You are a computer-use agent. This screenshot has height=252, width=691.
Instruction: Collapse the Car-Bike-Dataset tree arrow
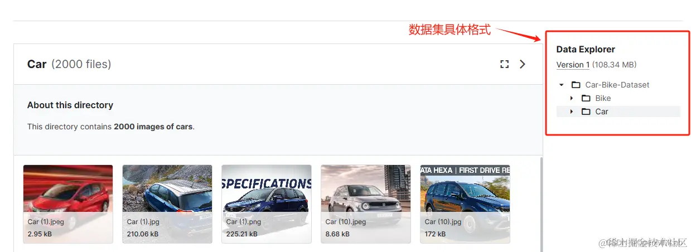[x=562, y=85]
